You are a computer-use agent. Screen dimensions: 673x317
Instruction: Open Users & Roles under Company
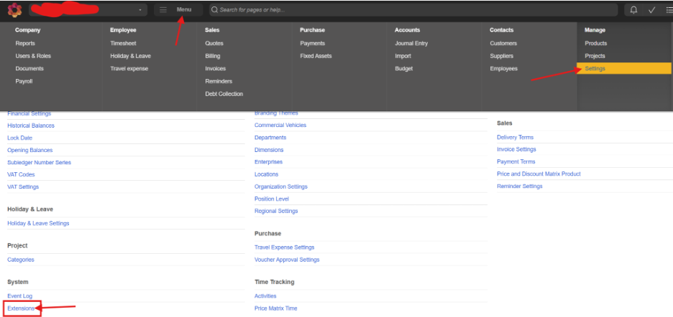pos(33,56)
